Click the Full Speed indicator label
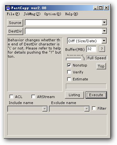This screenshot has width=117, height=145. (97, 58)
